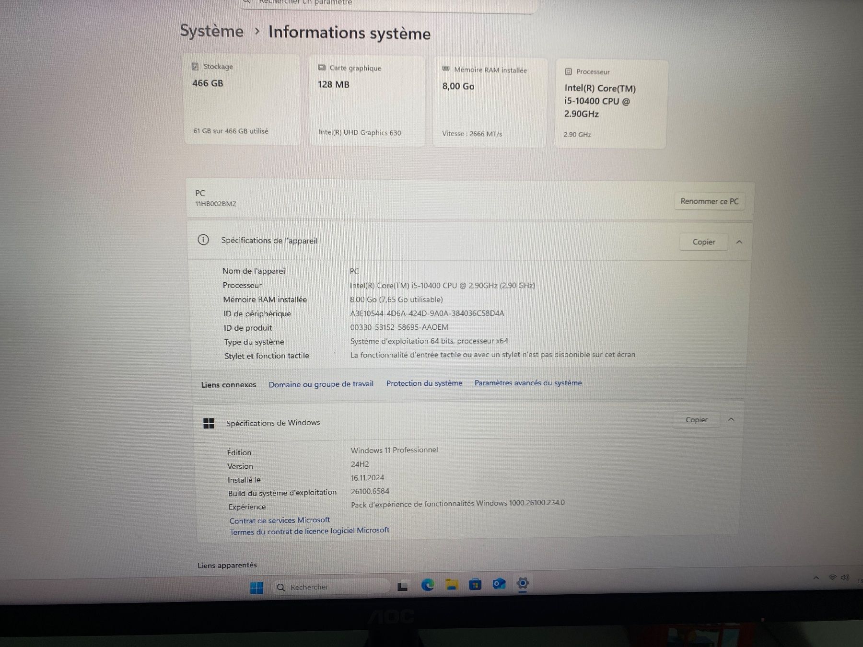Click the Type du système value text
The width and height of the screenshot is (863, 647).
429,341
